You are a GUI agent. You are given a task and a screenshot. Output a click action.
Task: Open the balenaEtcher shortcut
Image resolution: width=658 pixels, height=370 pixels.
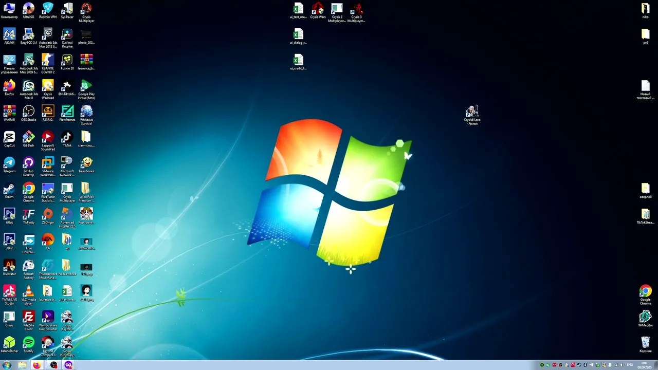(x=9, y=345)
